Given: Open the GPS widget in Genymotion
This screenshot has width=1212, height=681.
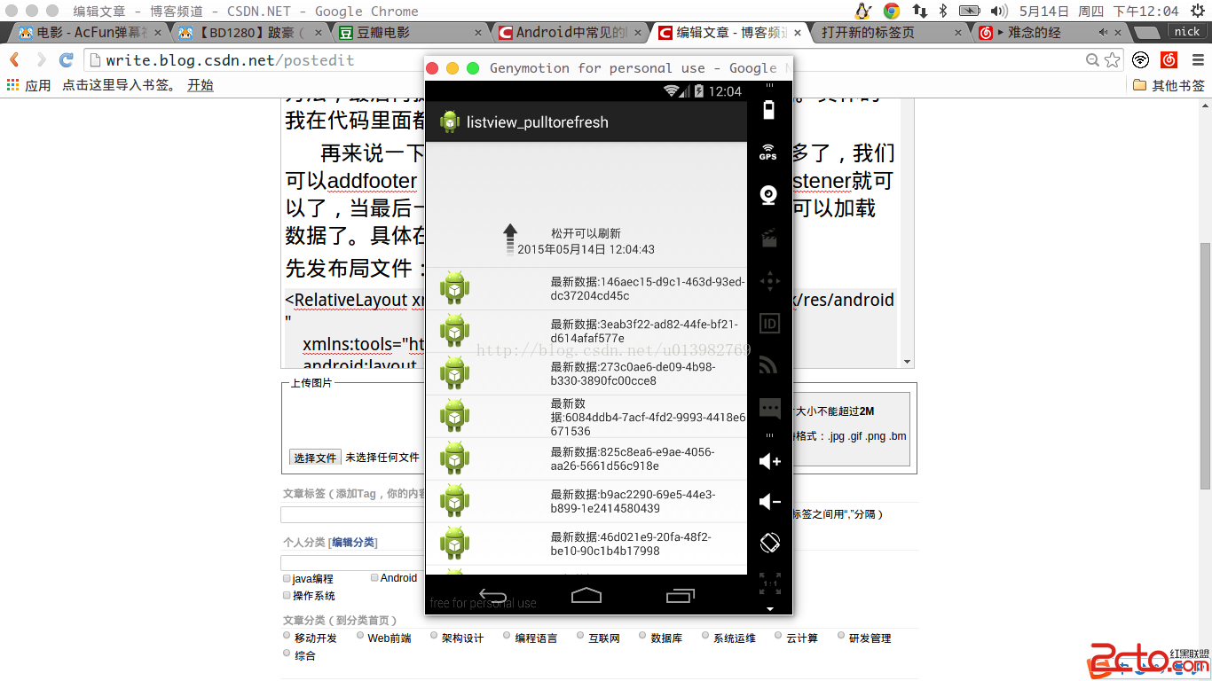Looking at the screenshot, I should point(768,153).
